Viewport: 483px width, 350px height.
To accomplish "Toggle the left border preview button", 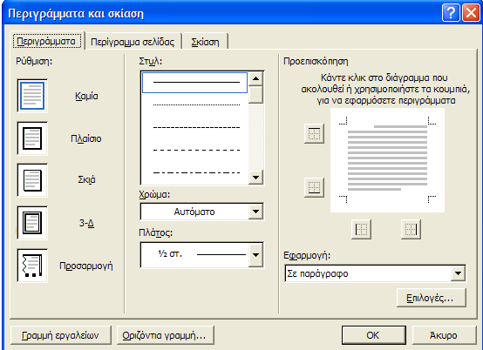I will (361, 229).
